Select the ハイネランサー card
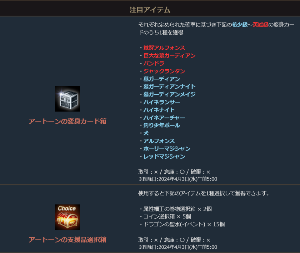300x253 pixels. tap(162, 102)
